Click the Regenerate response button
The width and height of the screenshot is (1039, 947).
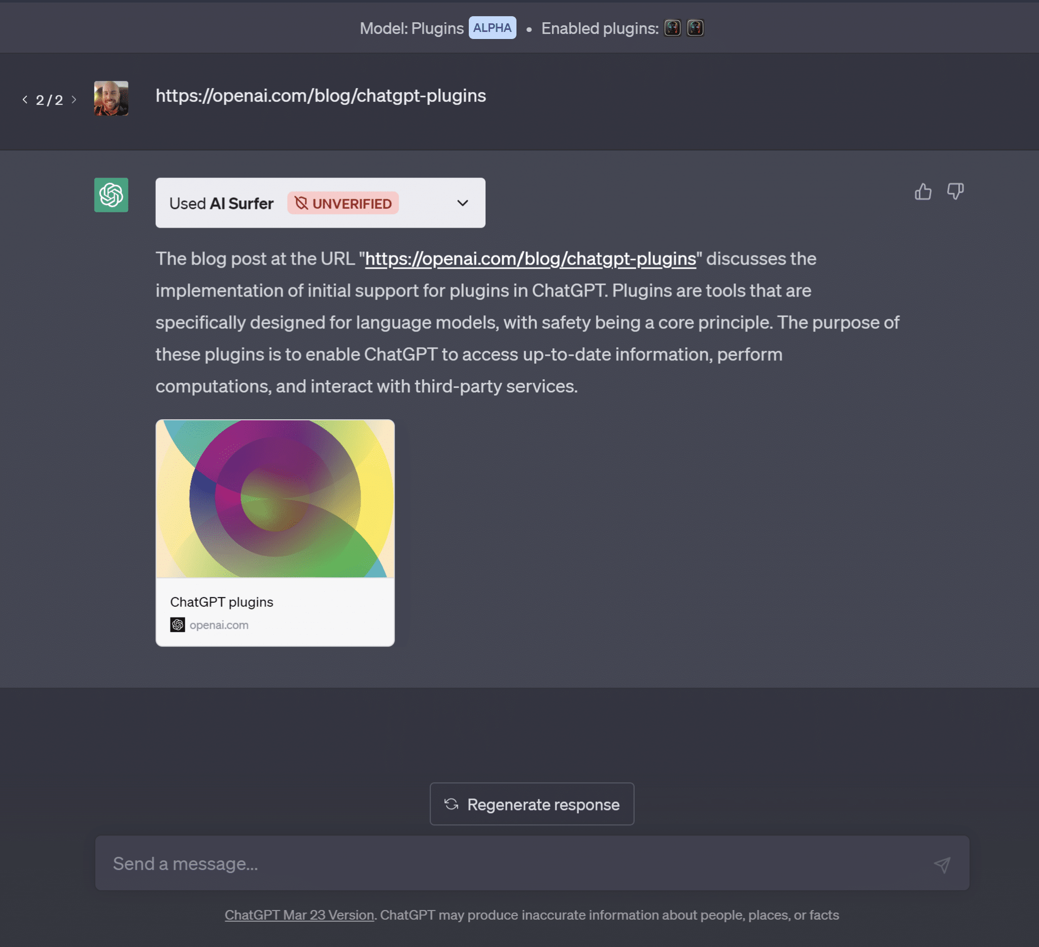[532, 803]
